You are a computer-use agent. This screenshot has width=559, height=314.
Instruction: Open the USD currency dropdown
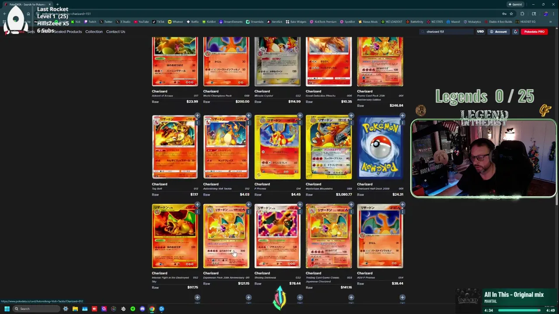[480, 31]
